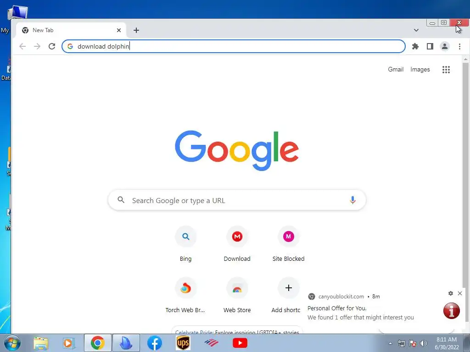Open Facebook from the taskbar
The width and height of the screenshot is (470, 352).
(x=155, y=343)
